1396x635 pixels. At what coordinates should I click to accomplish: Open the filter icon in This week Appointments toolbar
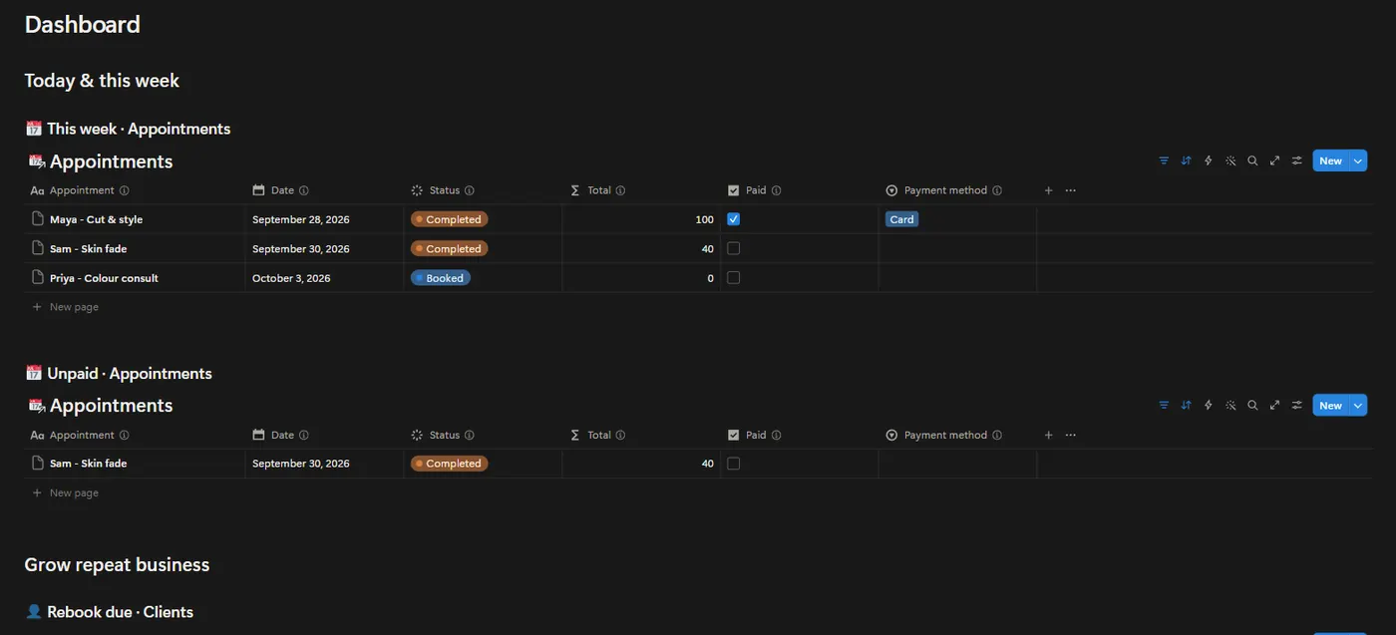point(1164,160)
